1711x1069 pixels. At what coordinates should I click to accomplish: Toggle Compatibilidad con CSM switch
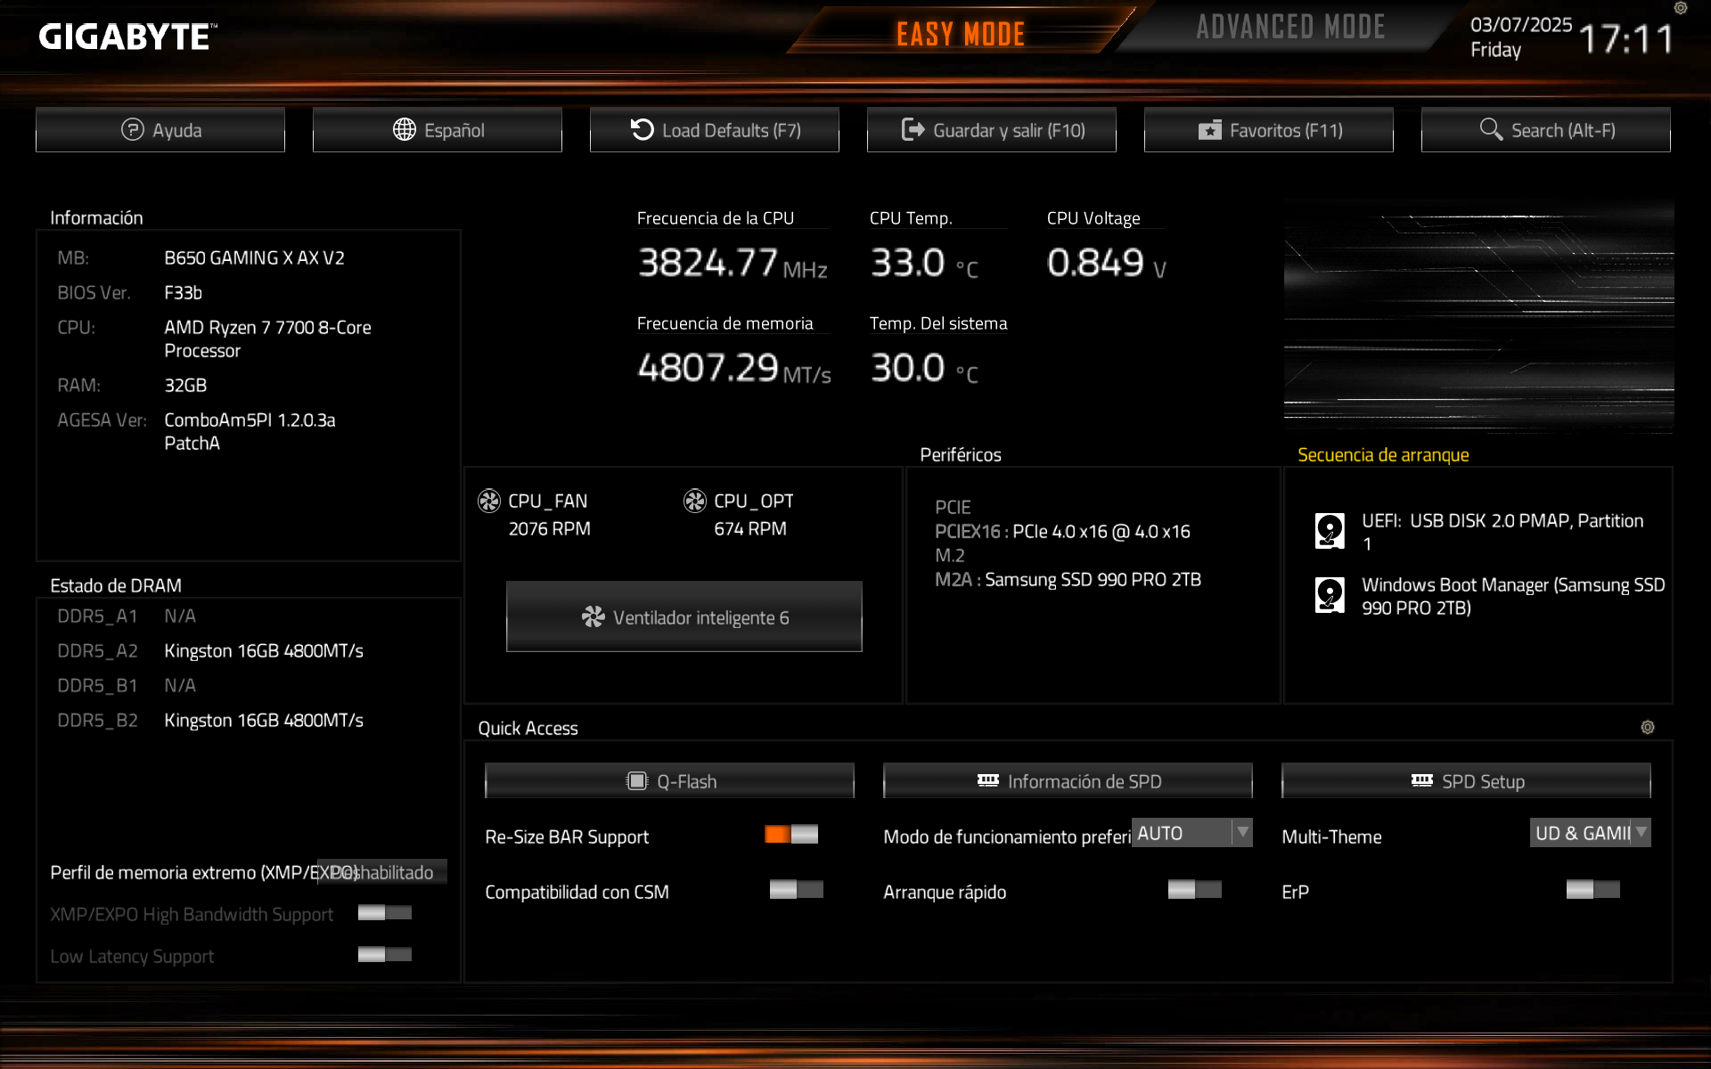point(797,889)
